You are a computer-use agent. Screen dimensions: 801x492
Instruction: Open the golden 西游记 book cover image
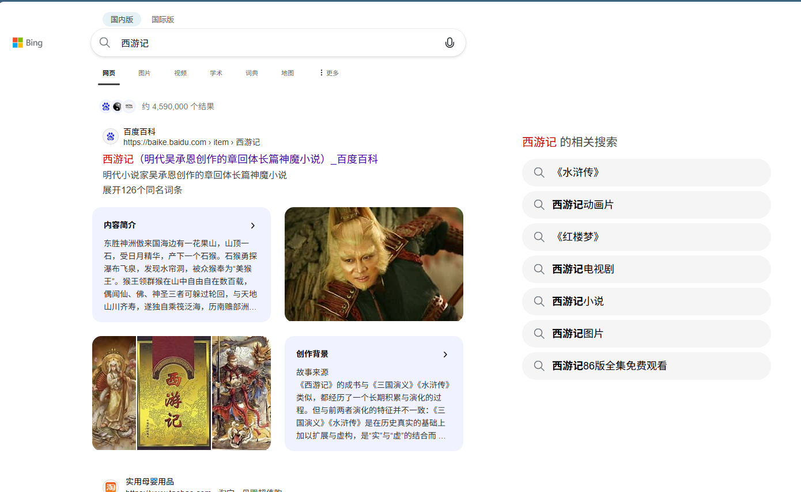click(174, 393)
